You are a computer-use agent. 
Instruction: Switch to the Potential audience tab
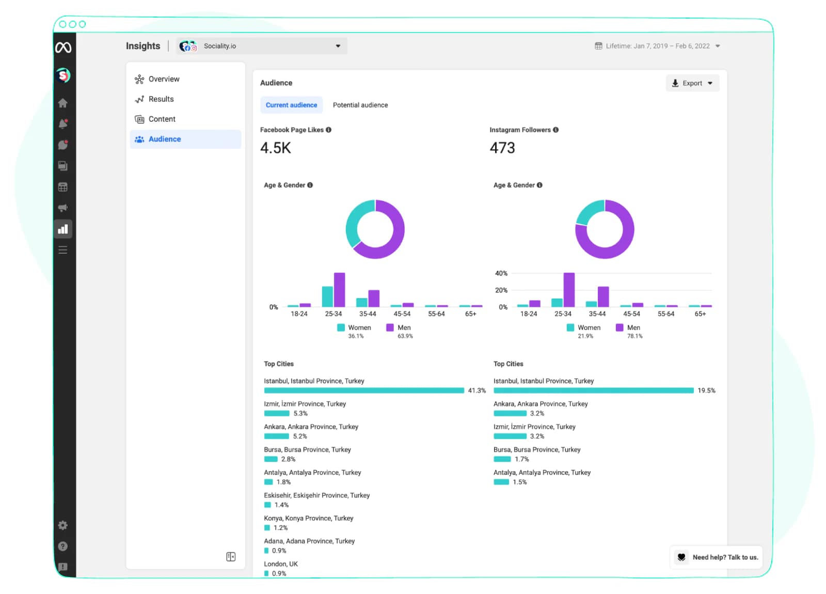pos(360,105)
